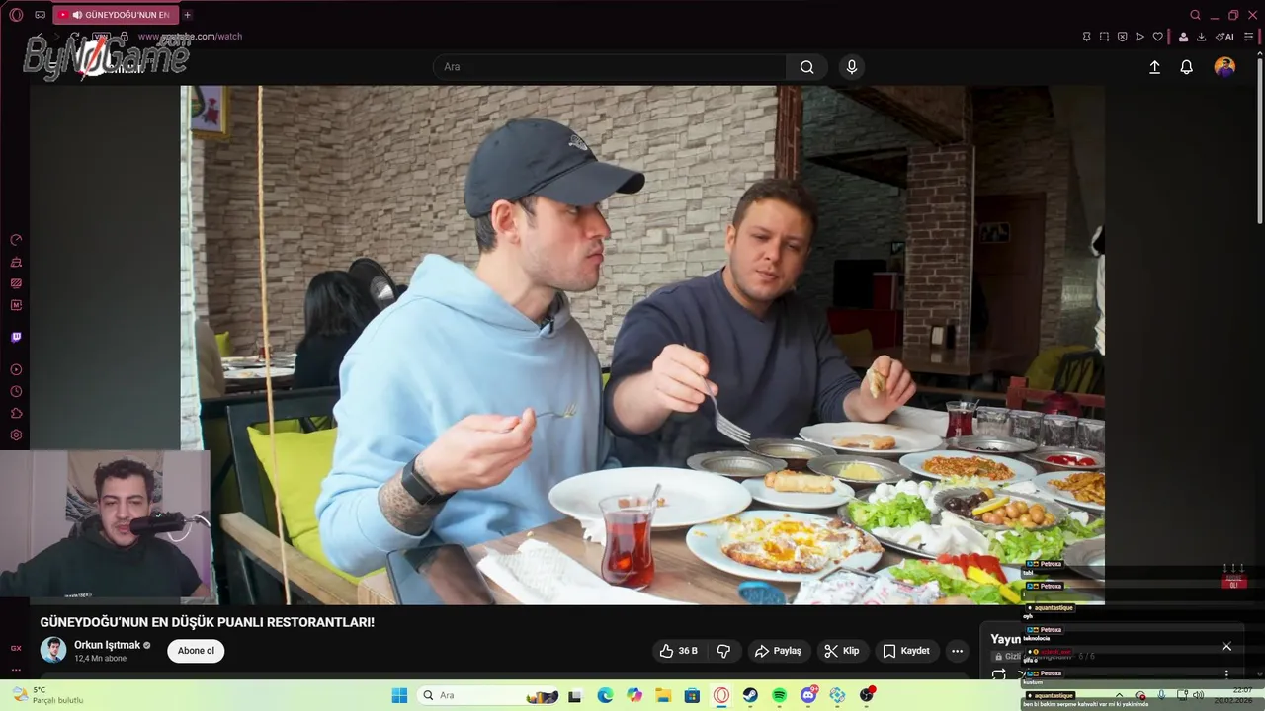Open Easy Setup settings menu
1265x711 pixels.
(x=1249, y=37)
